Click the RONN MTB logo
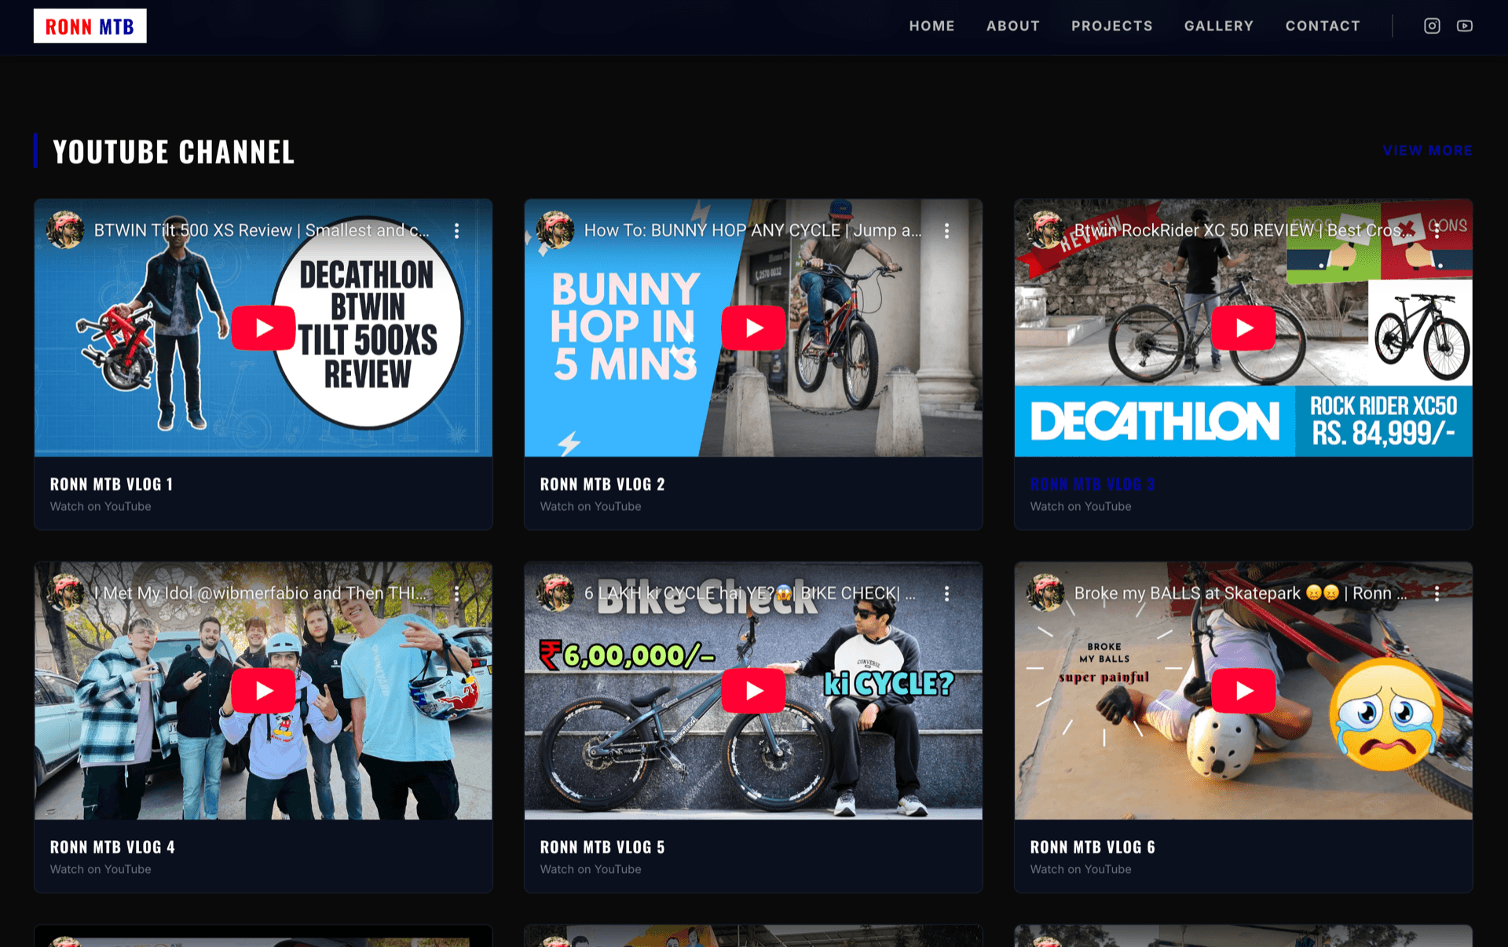 point(90,26)
